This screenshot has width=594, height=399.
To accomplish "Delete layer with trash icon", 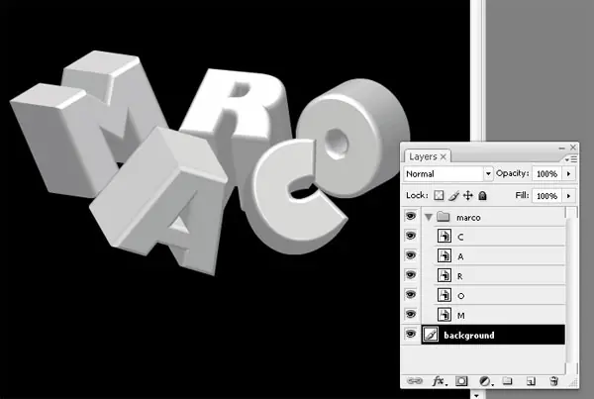I will pyautogui.click(x=553, y=380).
